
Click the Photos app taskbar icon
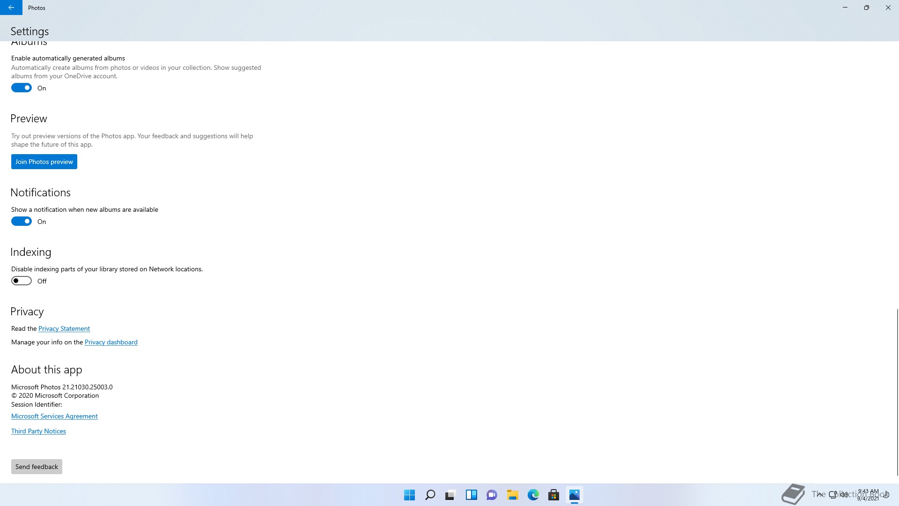coord(574,495)
